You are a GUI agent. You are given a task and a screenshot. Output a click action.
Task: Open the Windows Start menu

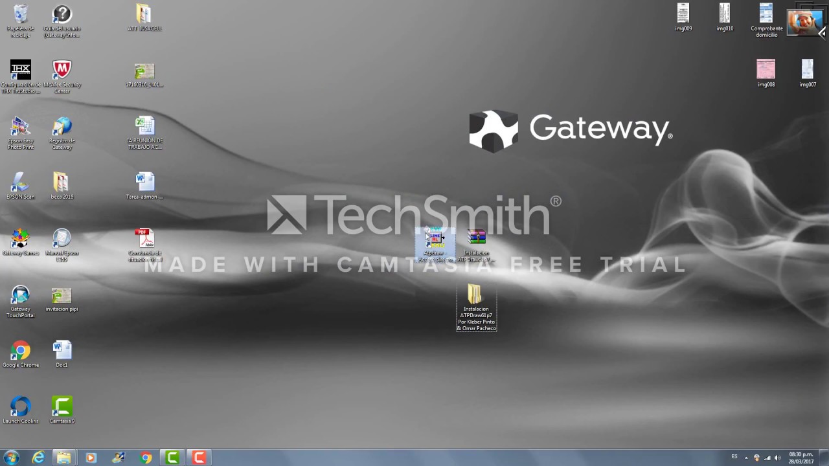11,458
